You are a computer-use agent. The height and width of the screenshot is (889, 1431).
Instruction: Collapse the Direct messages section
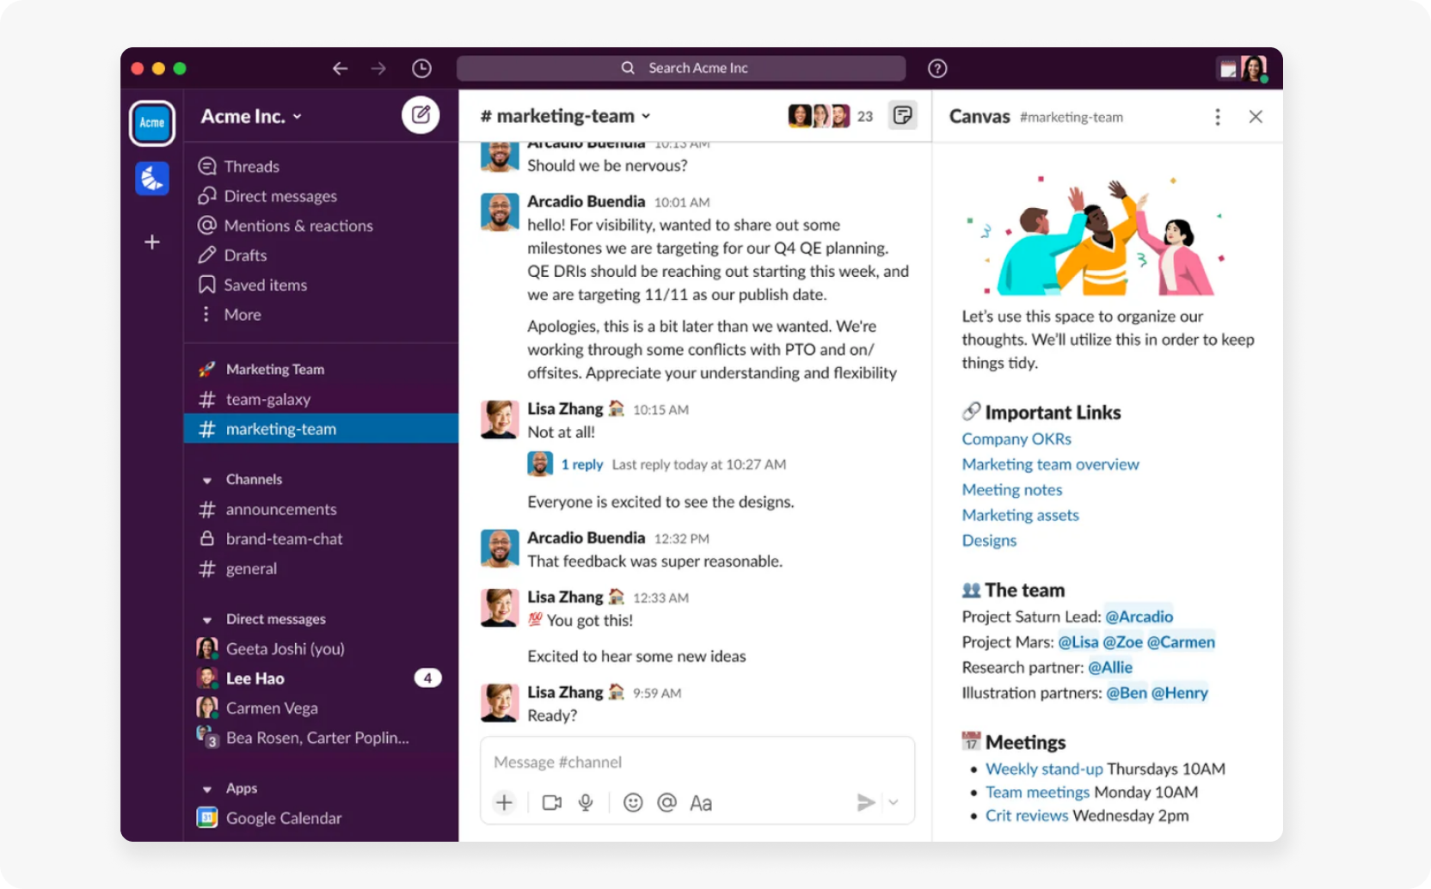pos(206,618)
